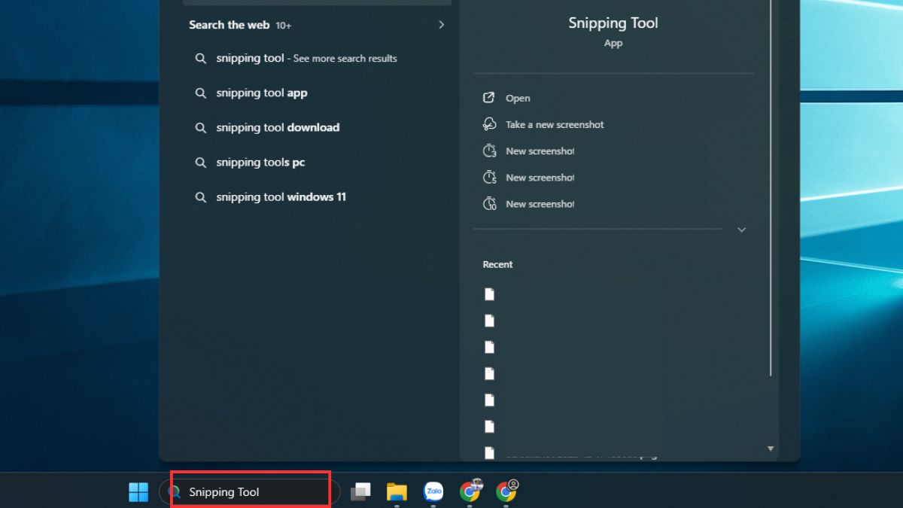The width and height of the screenshot is (903, 508).
Task: Open Task View from the taskbar
Action: pos(360,492)
